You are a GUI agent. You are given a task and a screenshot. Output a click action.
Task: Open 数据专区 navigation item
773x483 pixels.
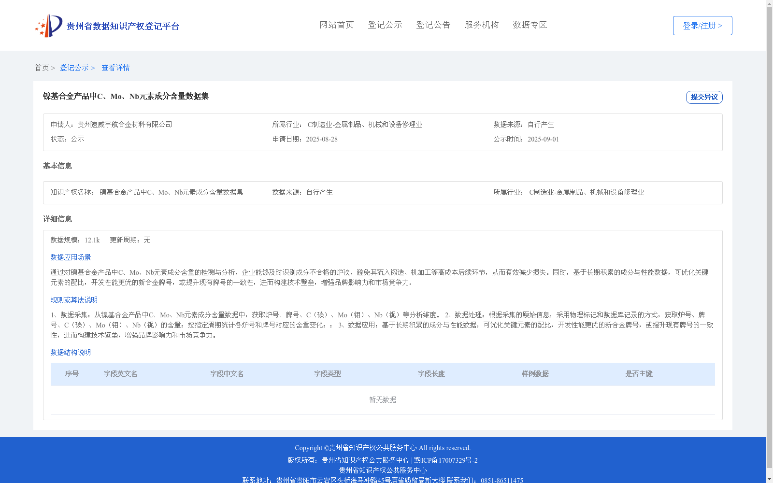coord(530,25)
